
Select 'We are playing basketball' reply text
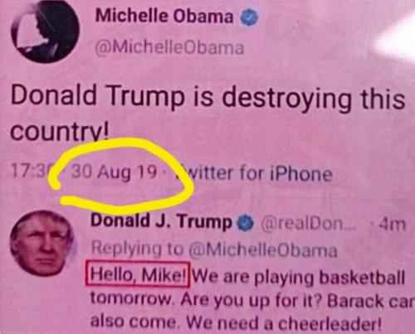(x=299, y=278)
